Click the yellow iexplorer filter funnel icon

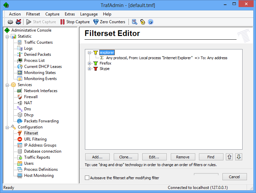(x=96, y=52)
